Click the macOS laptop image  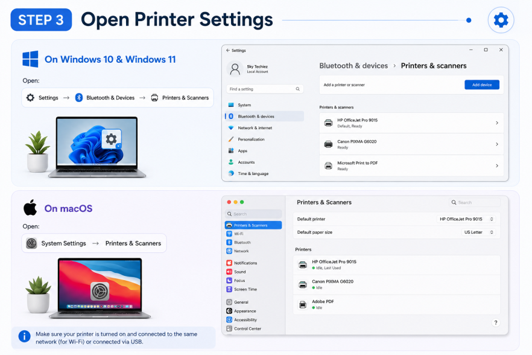point(100,288)
